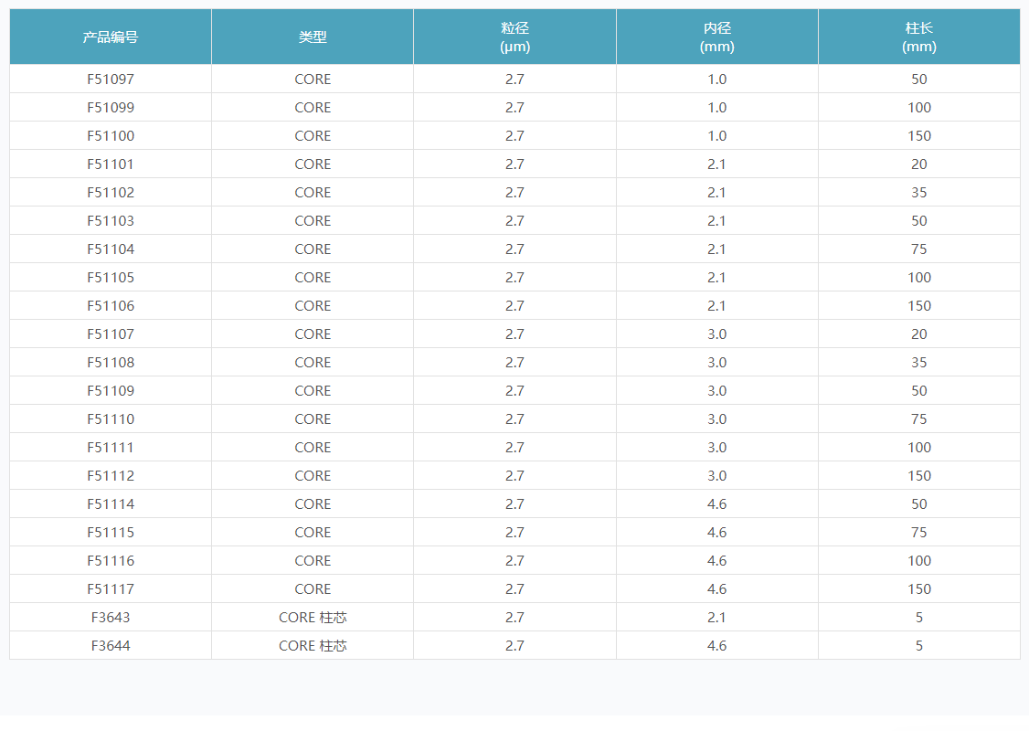
Task: Click the CORE 柱芯 type cell for F3643
Action: click(x=313, y=618)
